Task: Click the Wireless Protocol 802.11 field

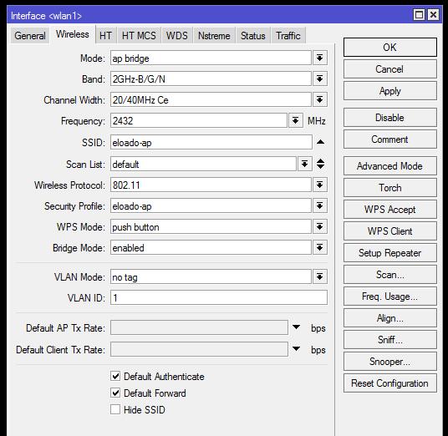Action: [211, 185]
